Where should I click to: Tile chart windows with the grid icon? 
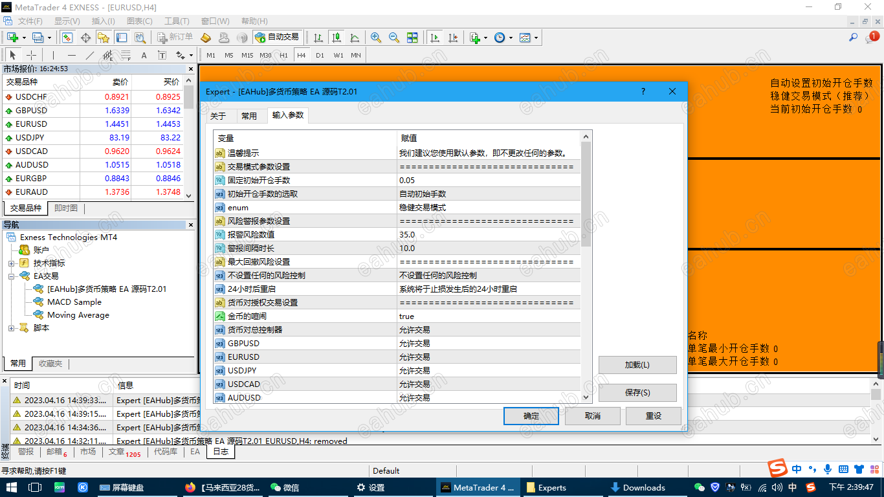coord(412,38)
